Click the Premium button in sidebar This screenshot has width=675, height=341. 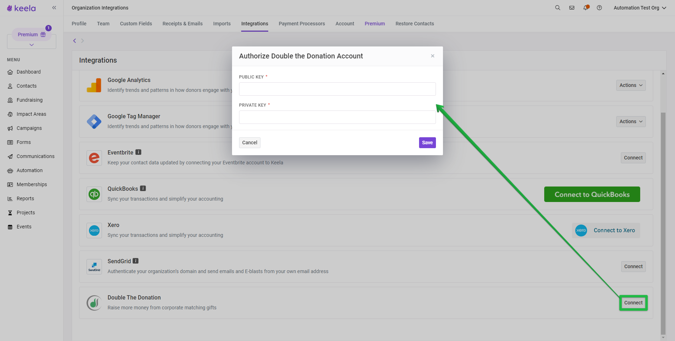(x=32, y=34)
